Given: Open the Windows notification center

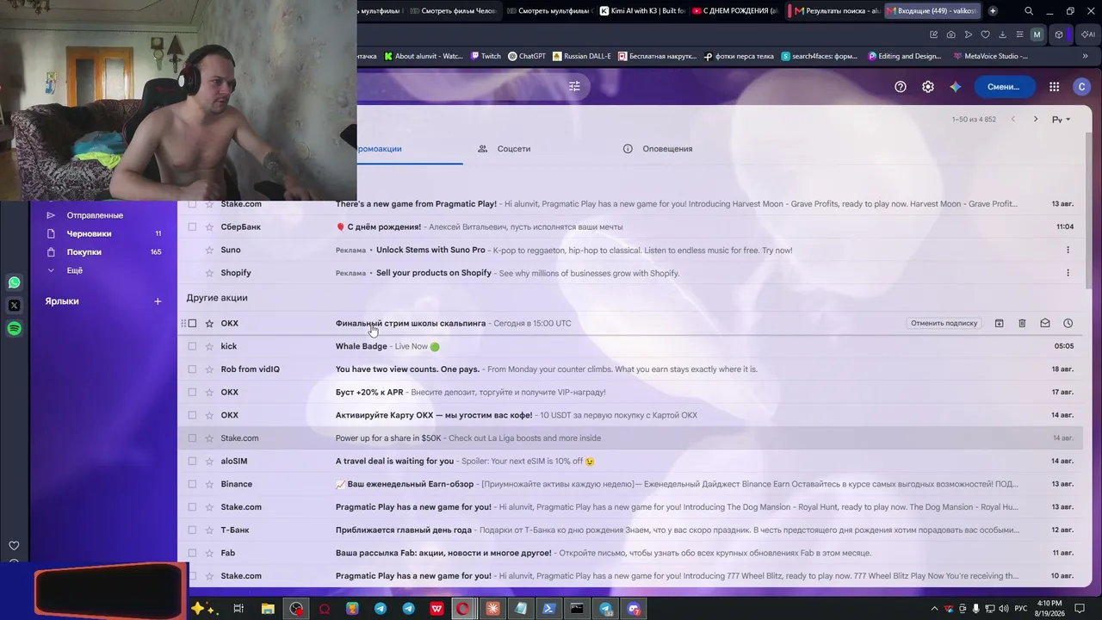Looking at the screenshot, I should click(1079, 609).
